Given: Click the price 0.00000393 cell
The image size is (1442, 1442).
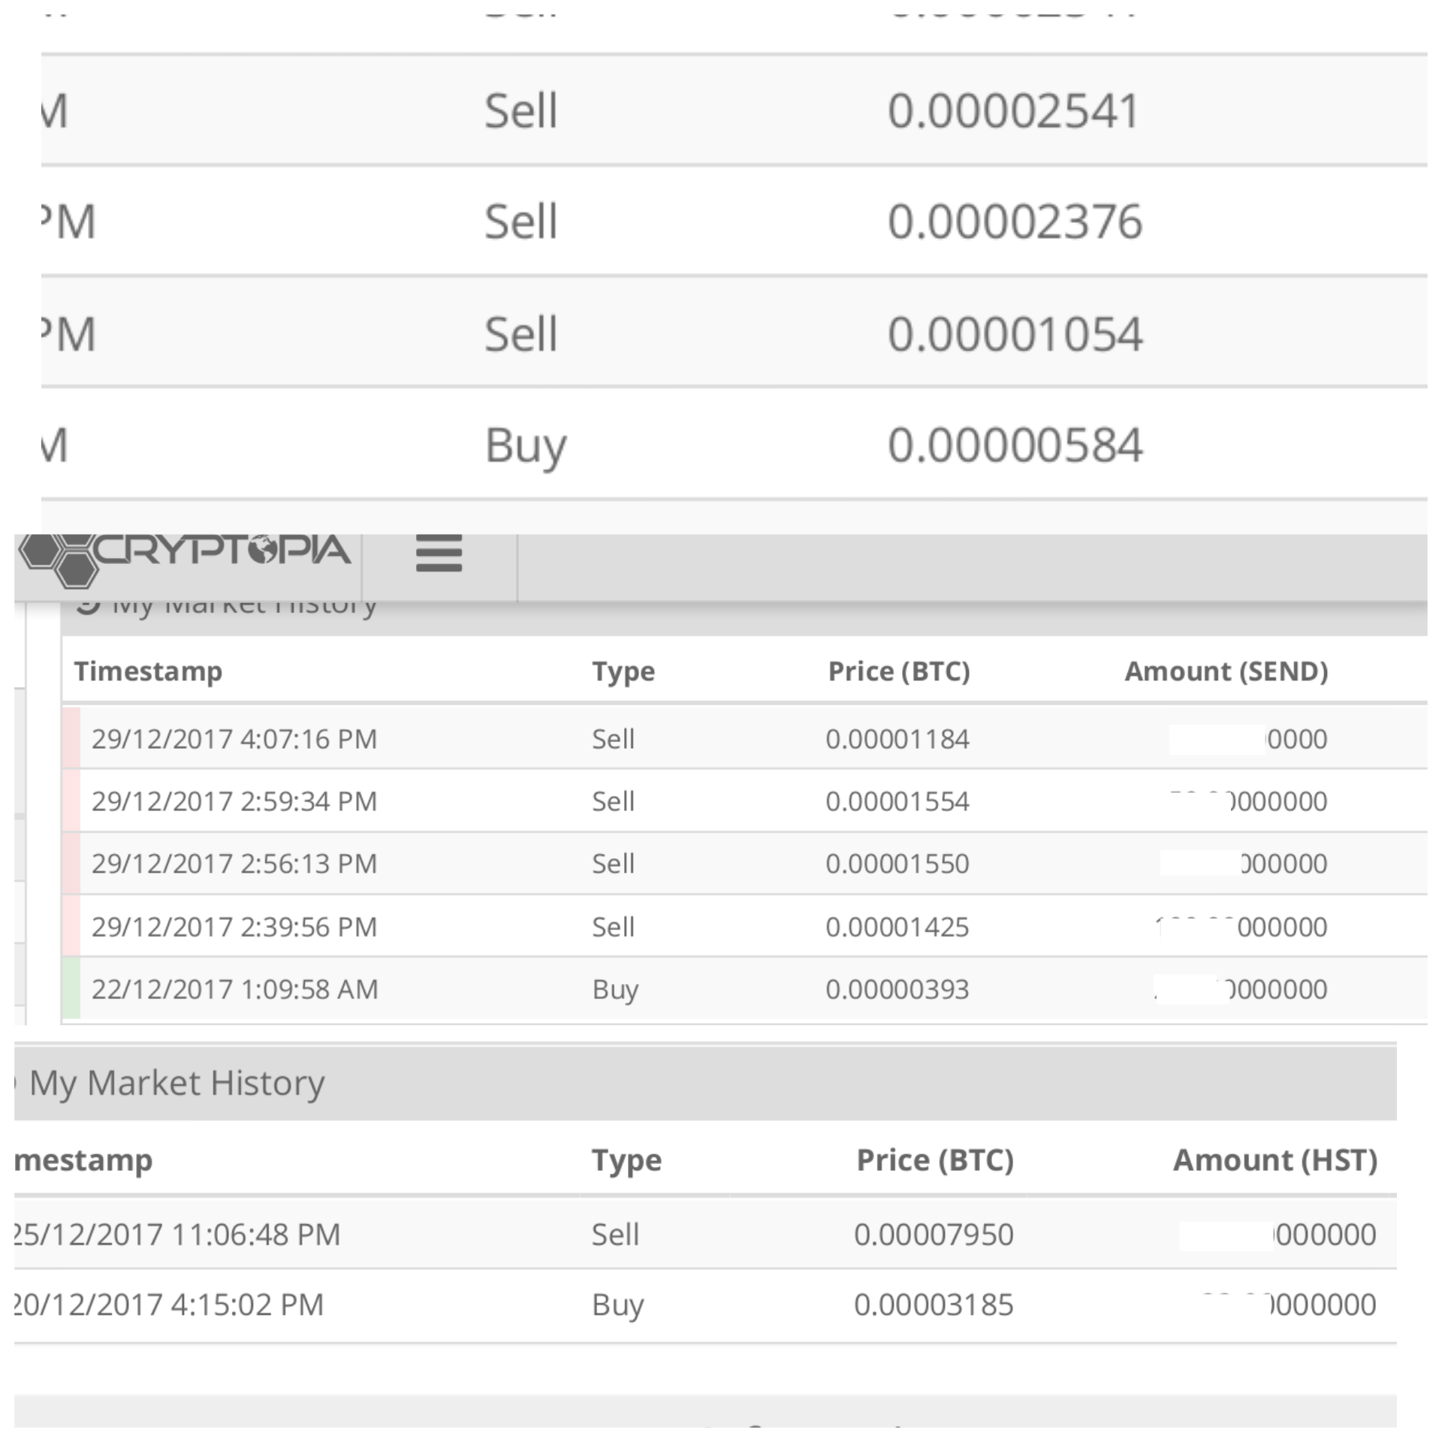Looking at the screenshot, I should (897, 989).
